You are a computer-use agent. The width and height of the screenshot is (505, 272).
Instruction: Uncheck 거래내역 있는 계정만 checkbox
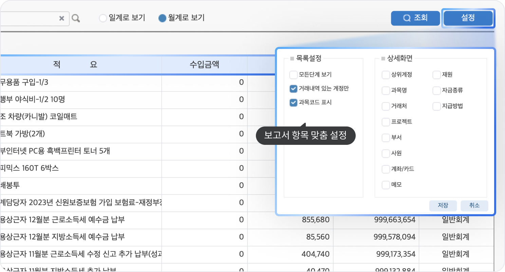(x=294, y=89)
